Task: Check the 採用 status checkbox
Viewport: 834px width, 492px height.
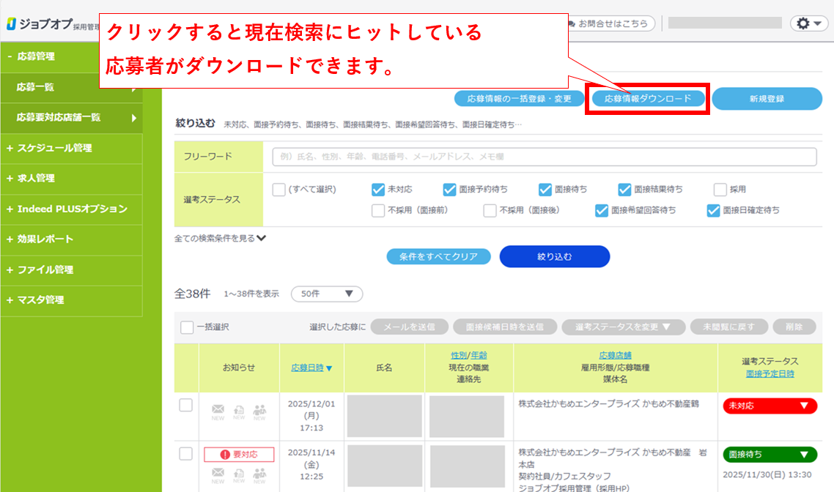Action: (720, 190)
